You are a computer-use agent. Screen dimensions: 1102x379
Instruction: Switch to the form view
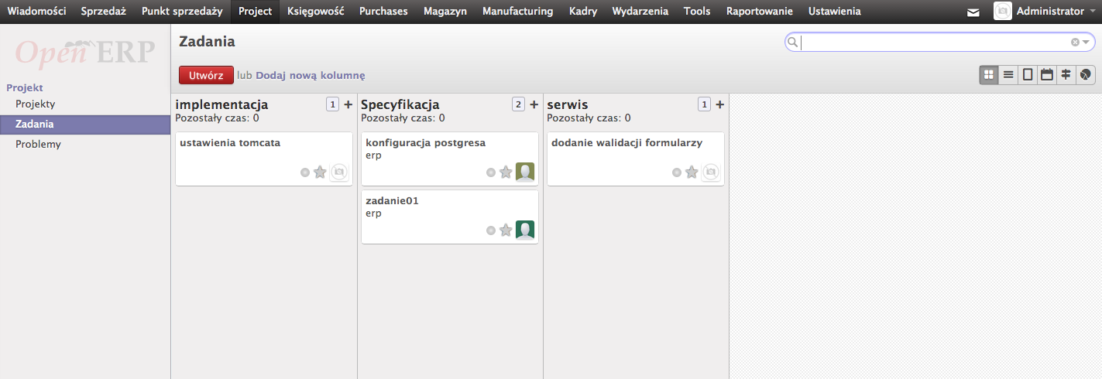coord(1028,75)
